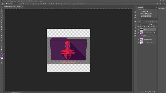Open the Image menu
This screenshot has width=166, height=93.
point(11,1)
